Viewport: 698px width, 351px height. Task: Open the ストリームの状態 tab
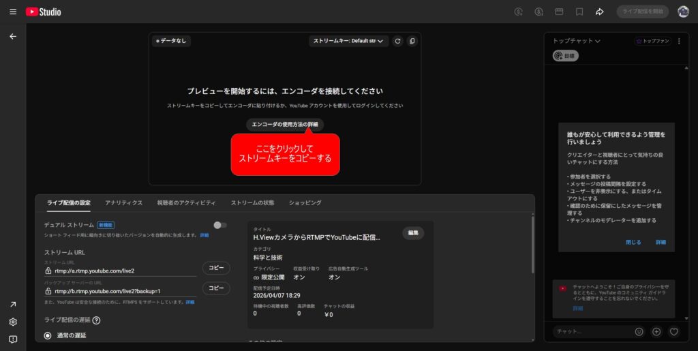pyautogui.click(x=252, y=203)
